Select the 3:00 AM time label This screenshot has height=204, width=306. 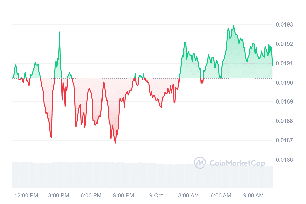(x=188, y=196)
